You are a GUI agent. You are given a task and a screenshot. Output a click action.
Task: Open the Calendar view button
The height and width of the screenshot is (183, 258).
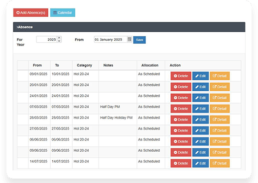(63, 12)
